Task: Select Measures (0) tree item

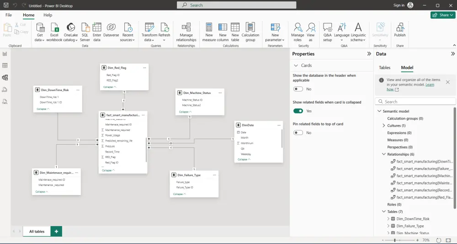Action: pyautogui.click(x=398, y=140)
